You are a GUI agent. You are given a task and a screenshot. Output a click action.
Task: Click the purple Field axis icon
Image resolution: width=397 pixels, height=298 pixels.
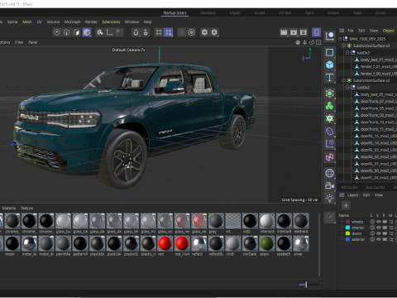tap(329, 144)
